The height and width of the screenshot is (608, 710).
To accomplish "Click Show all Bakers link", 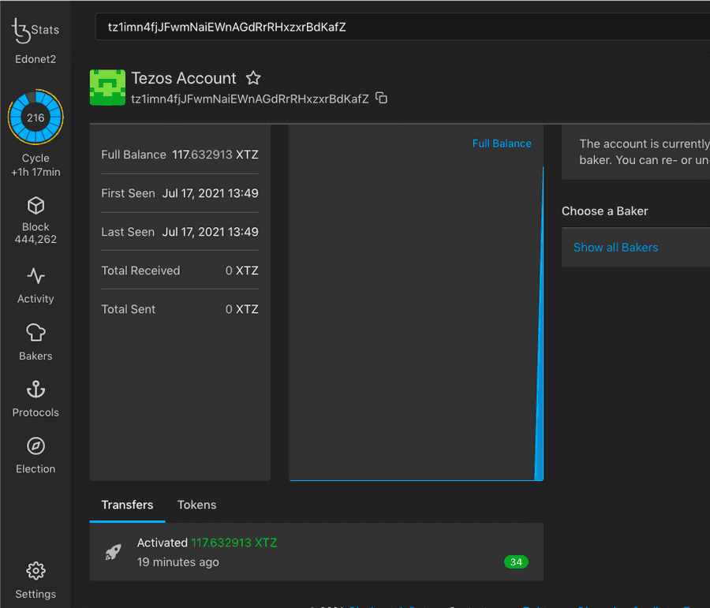I will click(615, 247).
